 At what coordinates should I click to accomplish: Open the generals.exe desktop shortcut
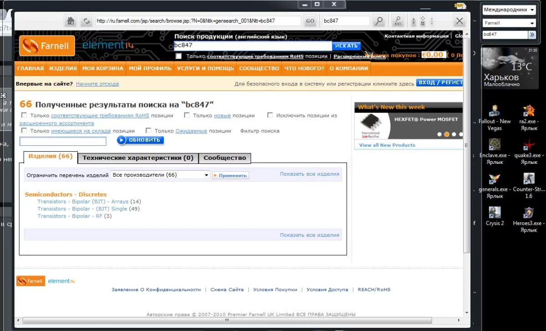(x=495, y=185)
